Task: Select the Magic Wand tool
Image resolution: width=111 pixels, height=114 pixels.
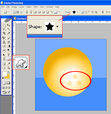Action: [9, 29]
